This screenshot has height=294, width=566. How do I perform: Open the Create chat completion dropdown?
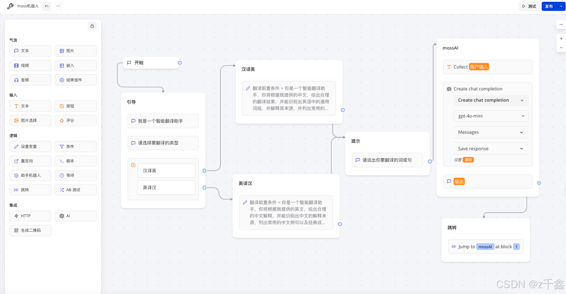491,100
